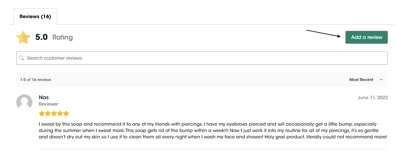Screen dimensions: 398x154
Task: Click the third star in Nas's rating
Action: (54, 114)
